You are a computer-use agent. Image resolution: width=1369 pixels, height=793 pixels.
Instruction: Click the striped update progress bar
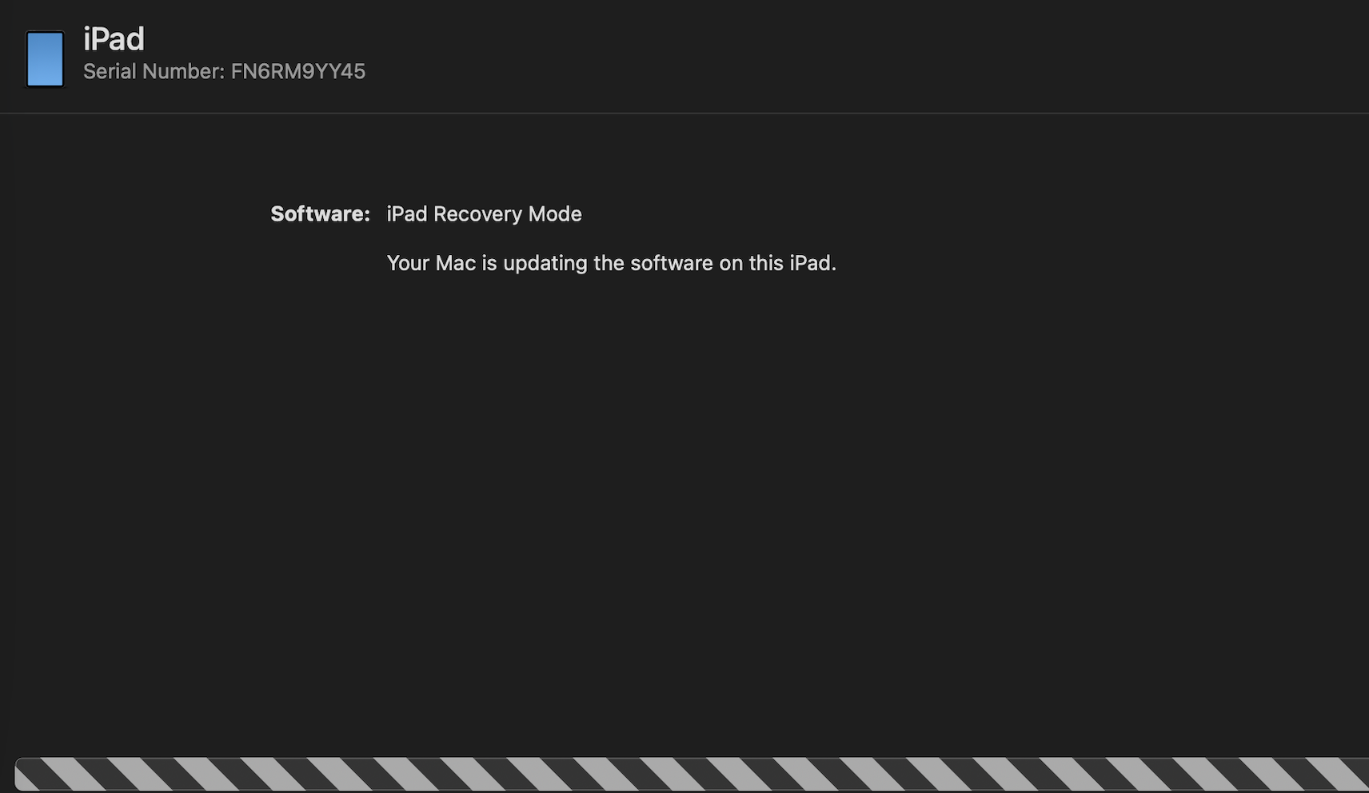pos(691,774)
